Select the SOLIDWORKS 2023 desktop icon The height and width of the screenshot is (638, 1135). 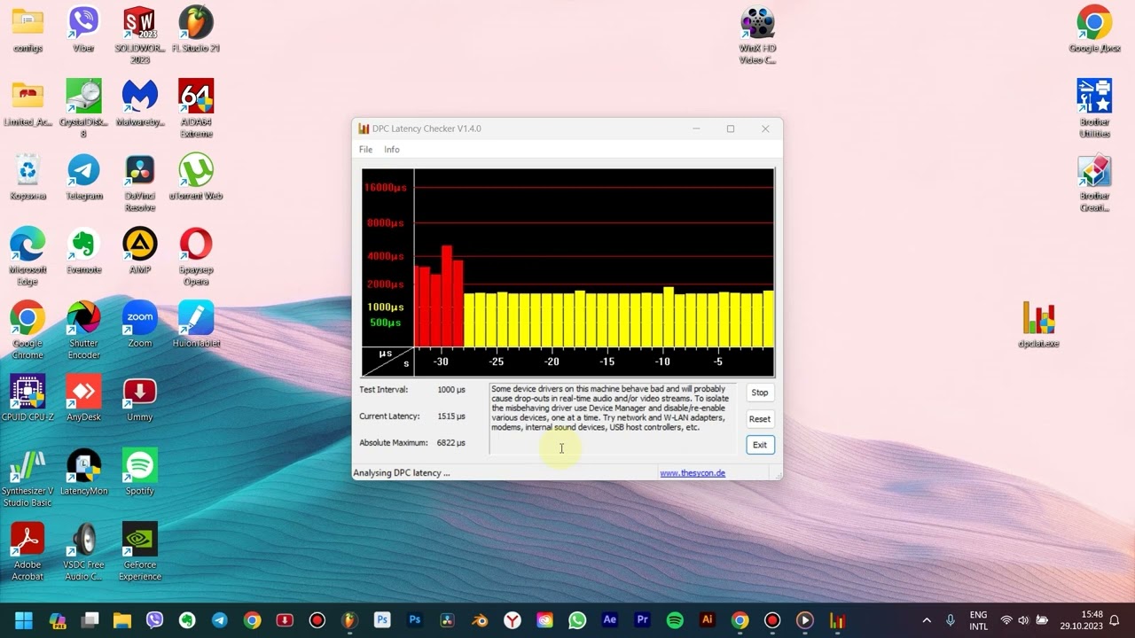pos(140,35)
